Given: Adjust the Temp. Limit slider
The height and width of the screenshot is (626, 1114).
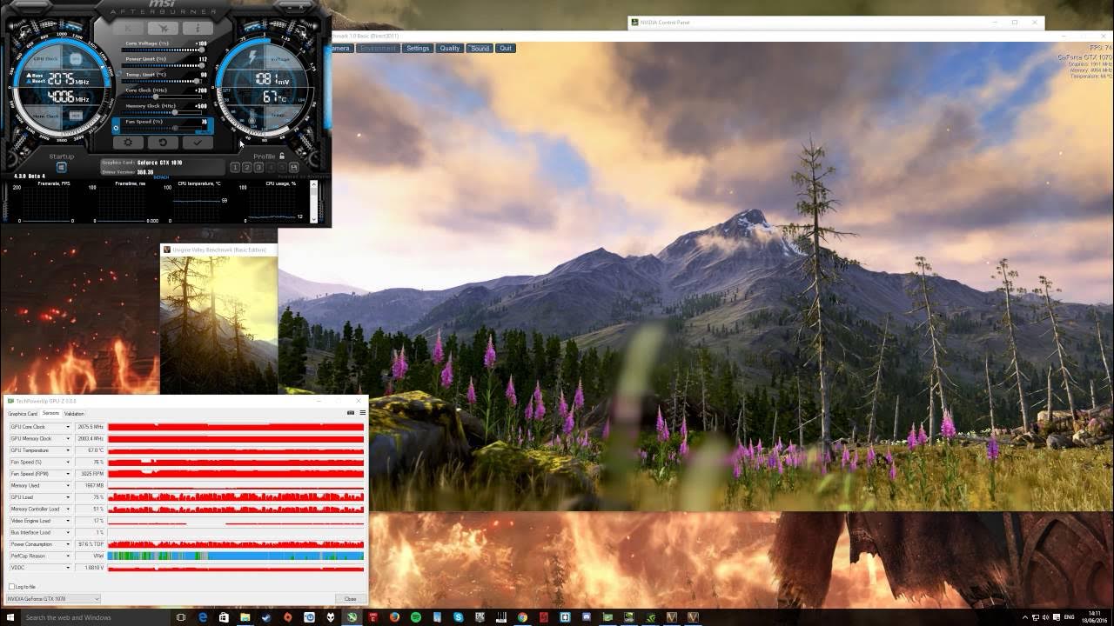Looking at the screenshot, I should click(163, 81).
